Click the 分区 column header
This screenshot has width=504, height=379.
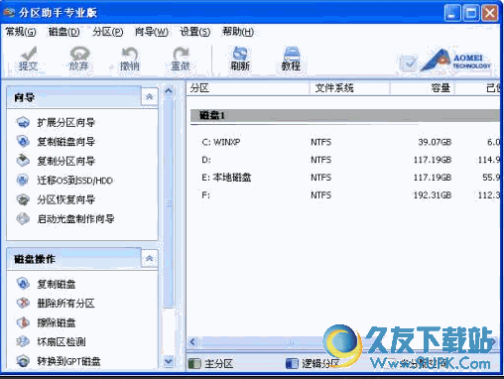tap(247, 88)
